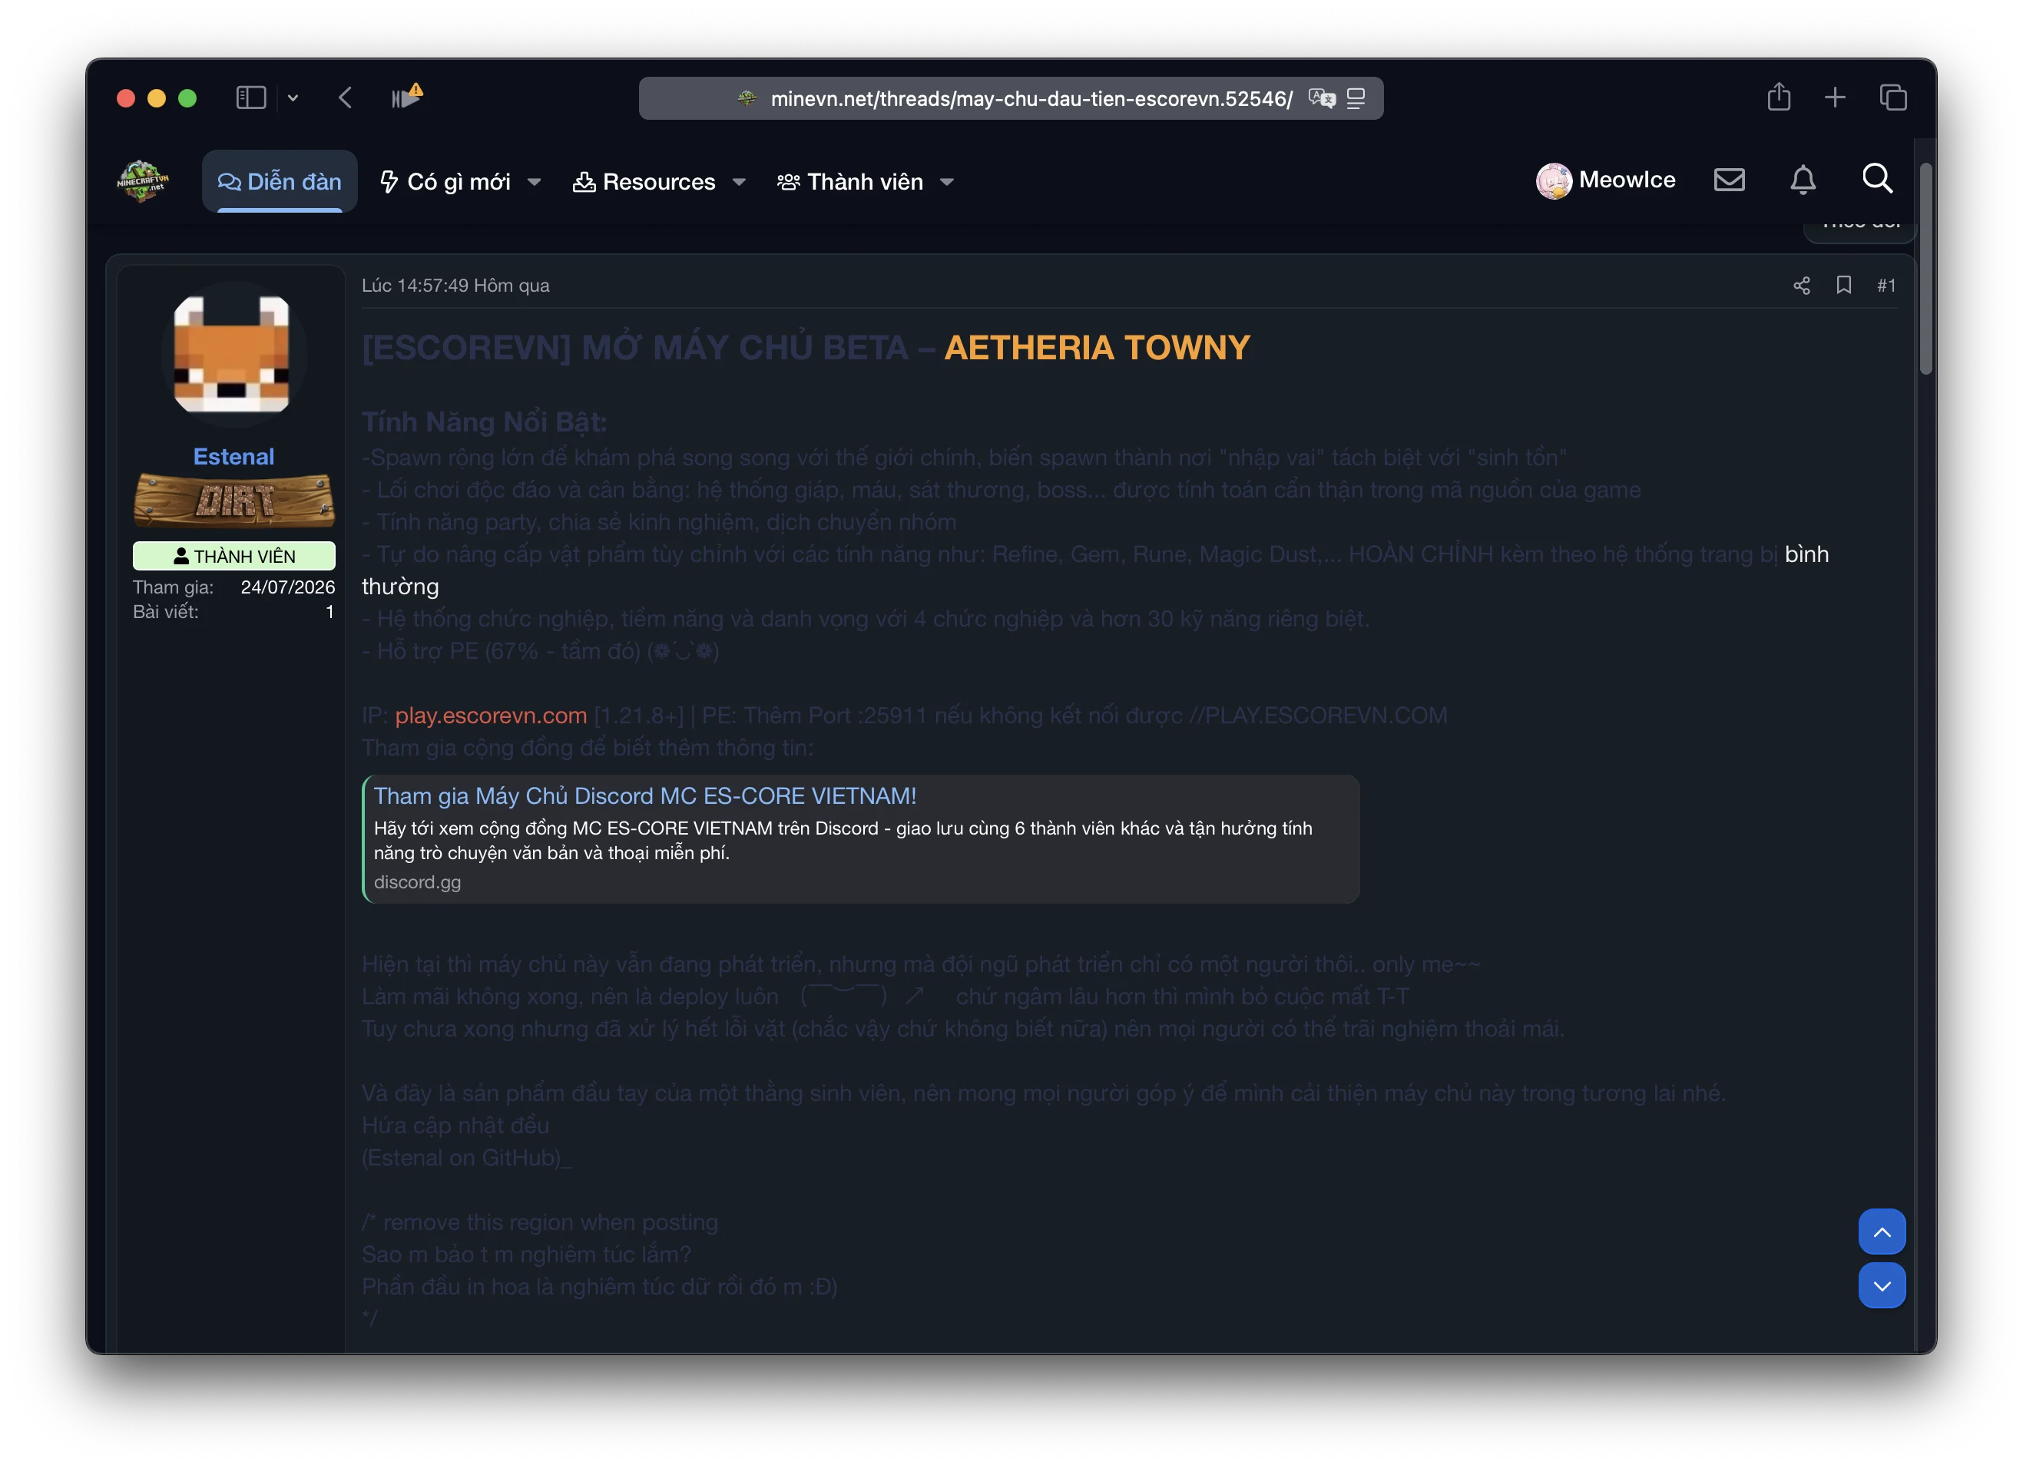Open the page translate icon
The width and height of the screenshot is (2023, 1468).
tap(1322, 98)
